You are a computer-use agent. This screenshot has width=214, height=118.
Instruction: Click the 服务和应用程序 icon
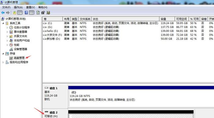pyautogui.click(x=7, y=62)
